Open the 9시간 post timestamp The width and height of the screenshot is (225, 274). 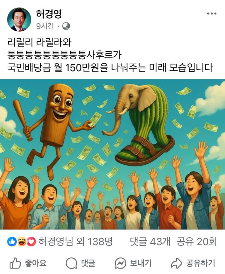click(x=45, y=26)
